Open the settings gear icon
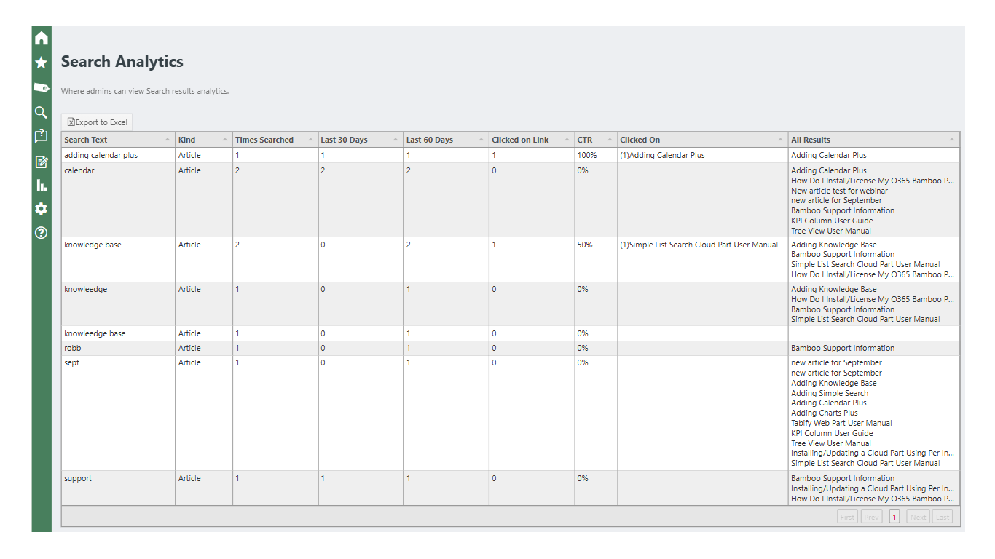This screenshot has height=559, width=995. [x=41, y=209]
